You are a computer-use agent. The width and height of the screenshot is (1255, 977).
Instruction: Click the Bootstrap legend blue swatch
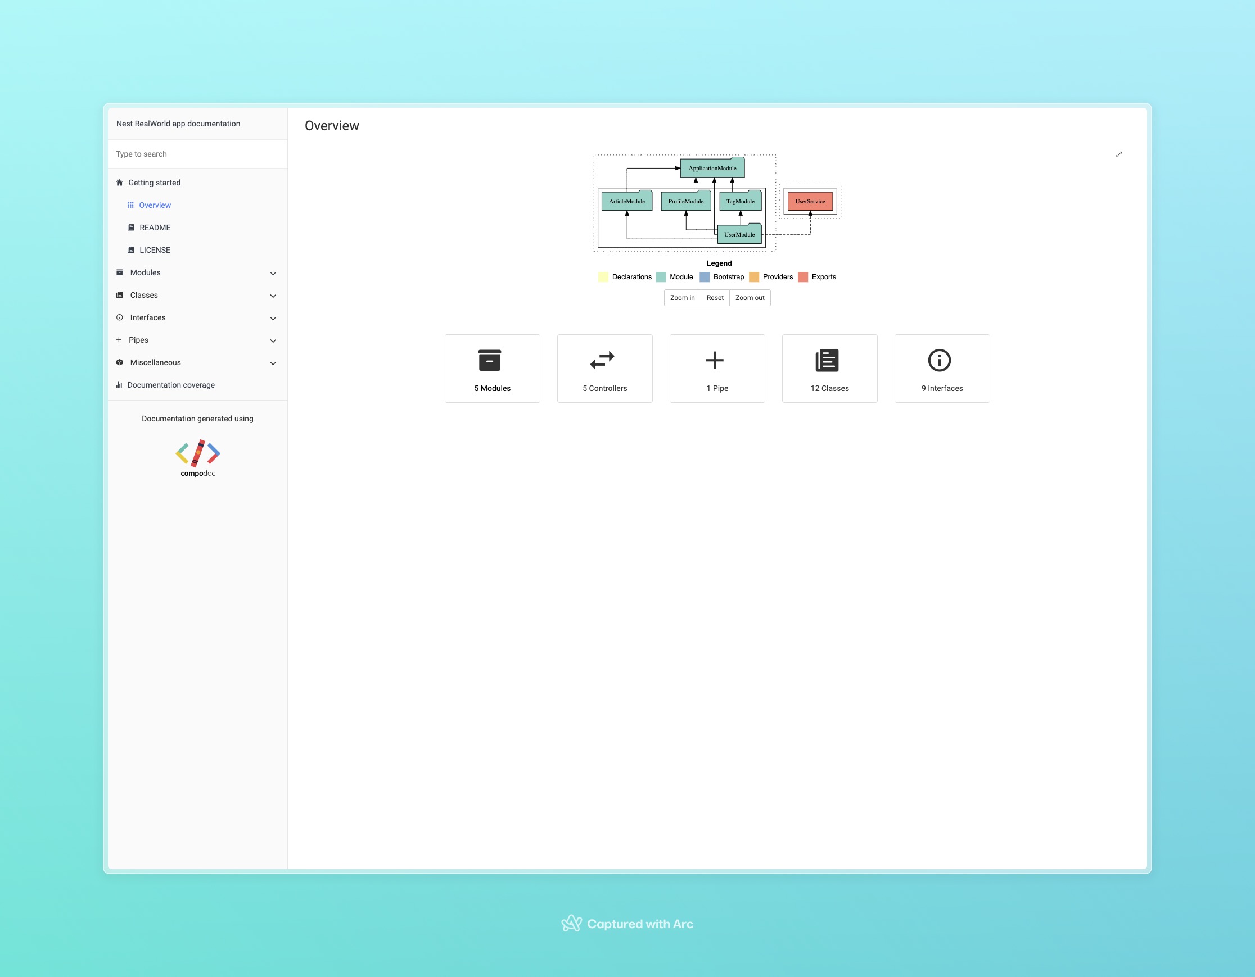pos(705,276)
